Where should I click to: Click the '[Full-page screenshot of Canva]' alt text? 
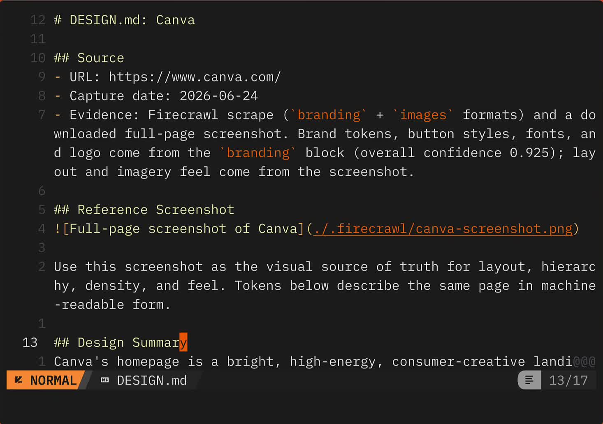[x=183, y=228]
